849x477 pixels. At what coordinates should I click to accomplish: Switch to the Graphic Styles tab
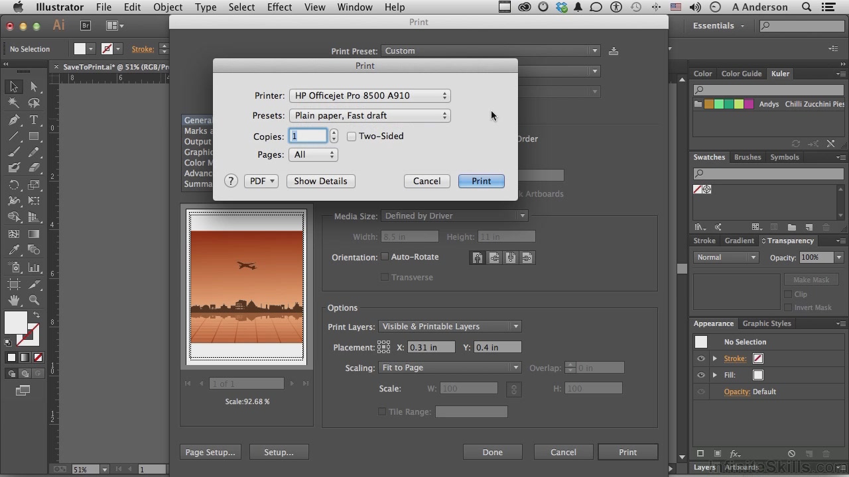[x=767, y=323]
